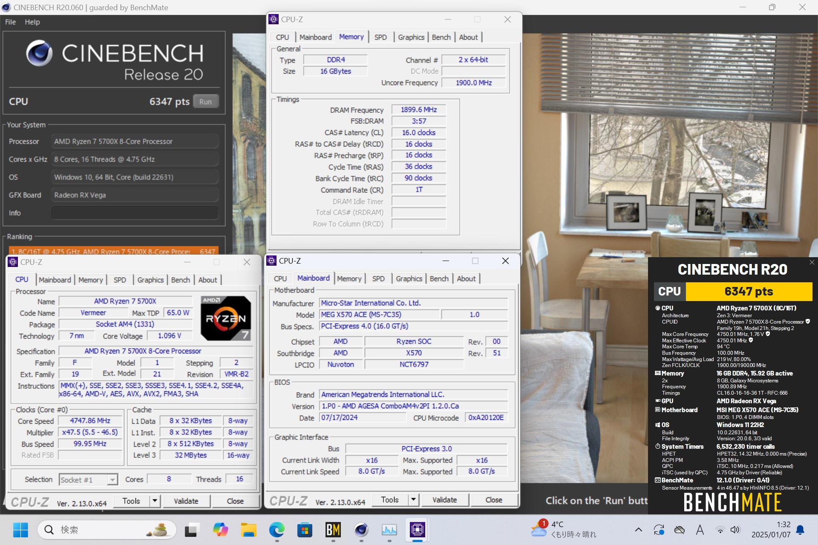Open Wi-Fi network tray icon

click(720, 530)
